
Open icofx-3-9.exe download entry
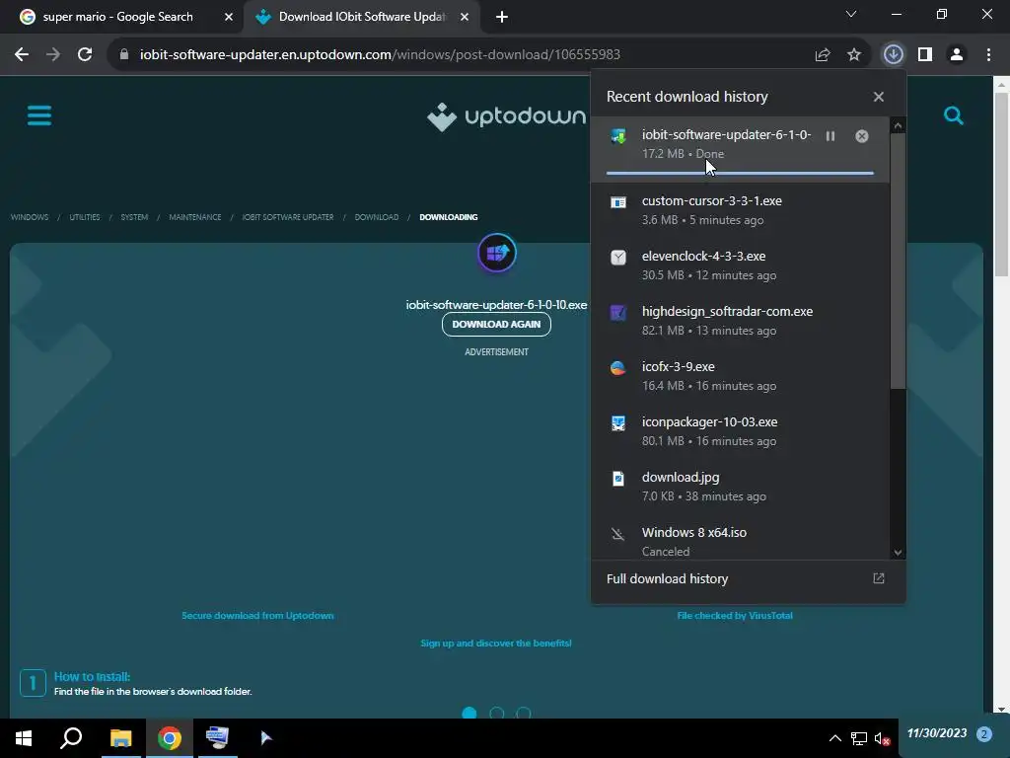[x=740, y=376]
